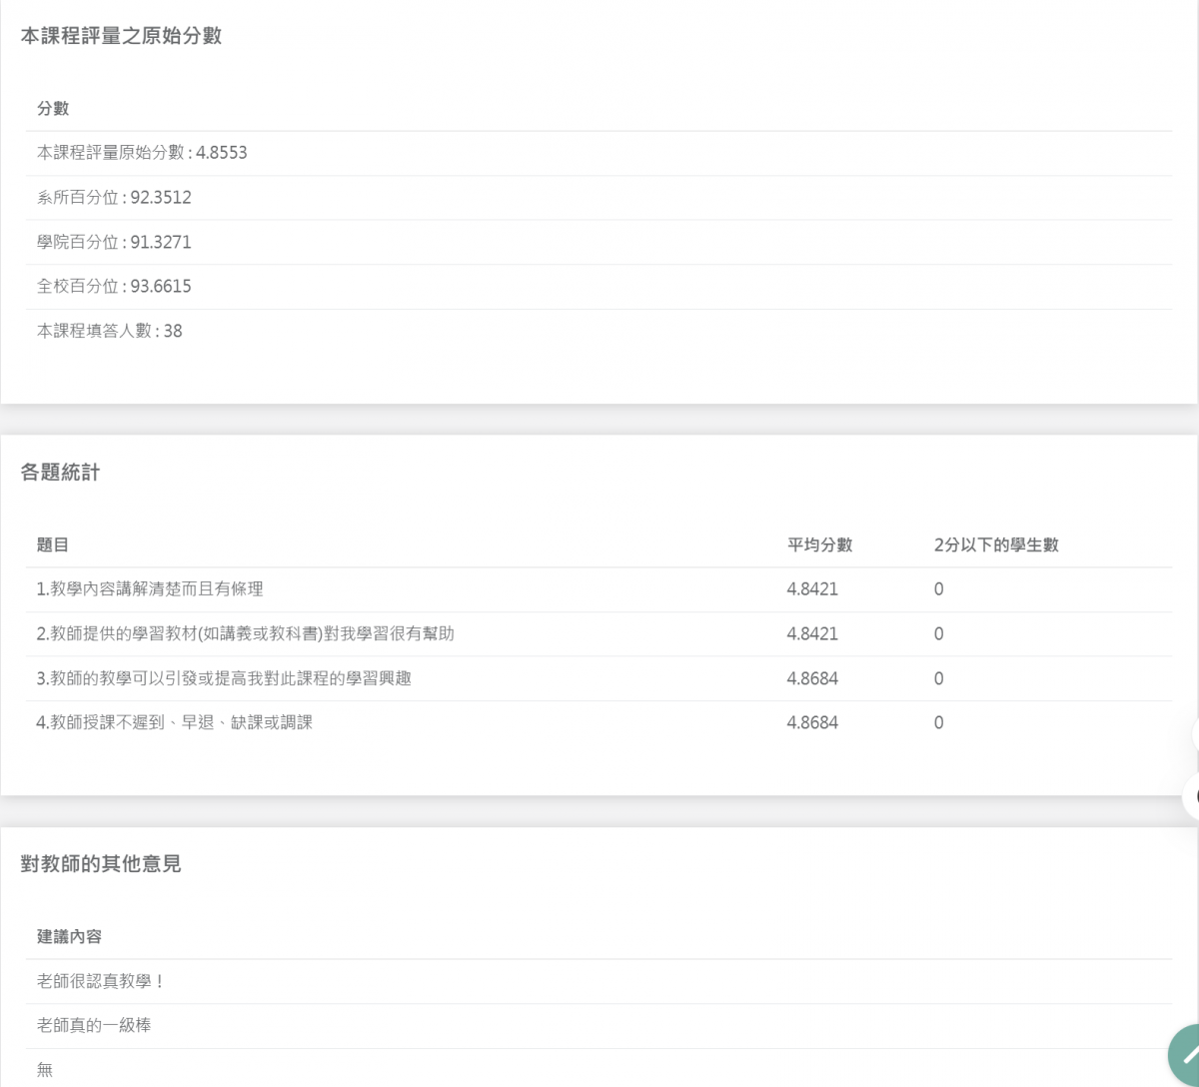Screen dimensions: 1199x1087
Task: Click the 對教師的其他意見 heading
Action: click(101, 864)
